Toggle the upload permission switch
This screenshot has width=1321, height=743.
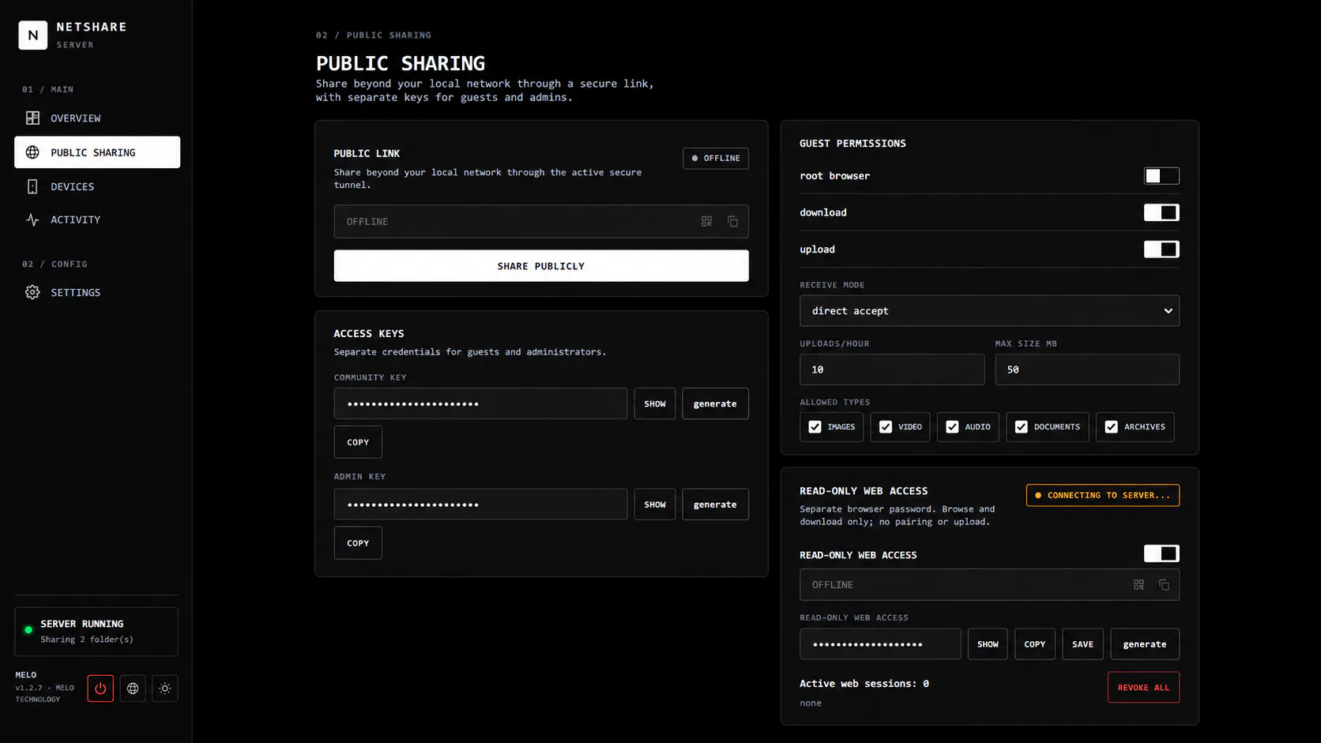click(x=1161, y=250)
